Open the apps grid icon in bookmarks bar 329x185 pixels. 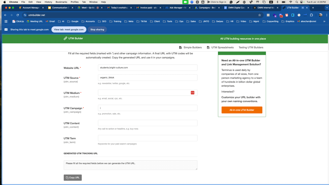tap(6, 21)
